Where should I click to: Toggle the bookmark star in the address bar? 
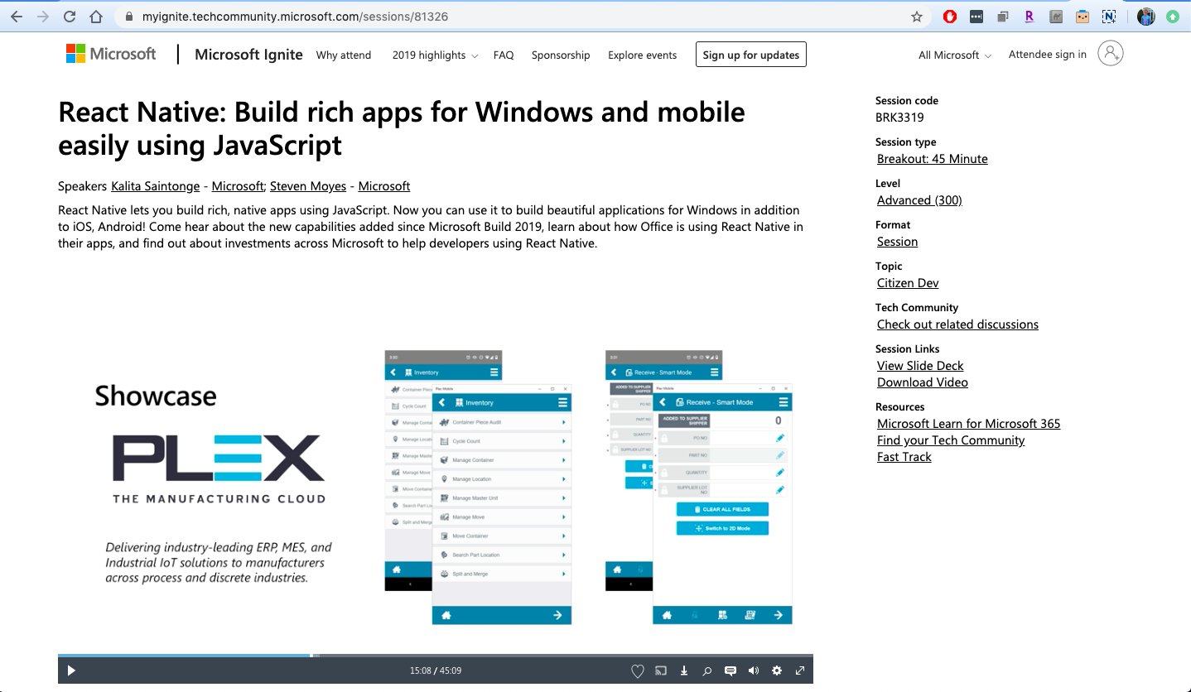tap(917, 16)
